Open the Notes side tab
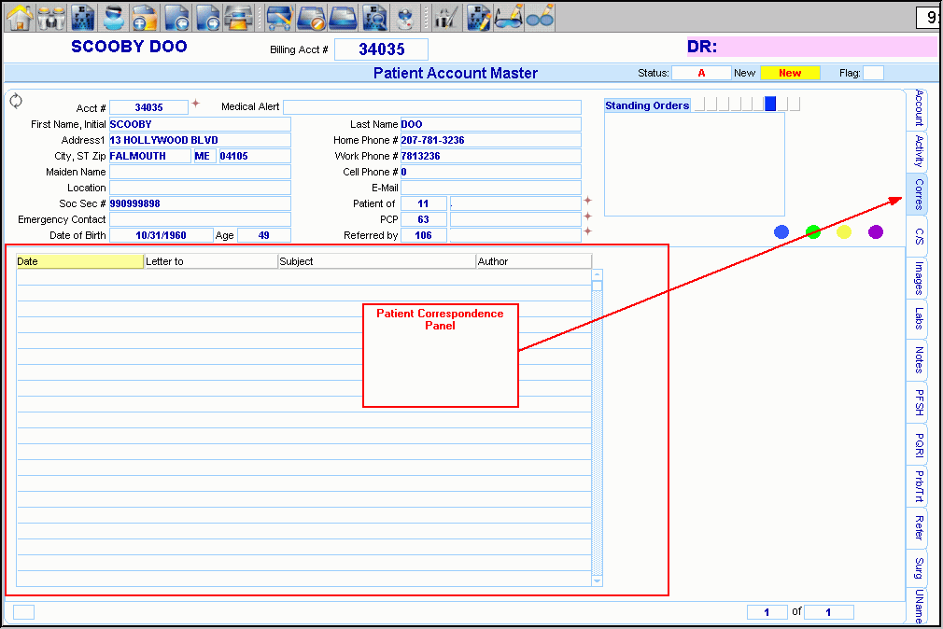Viewport: 943px width, 629px height. coord(919,359)
